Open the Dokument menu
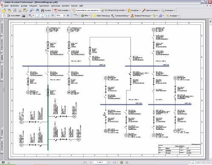Screen dimensions: 212x165 (33, 6)
